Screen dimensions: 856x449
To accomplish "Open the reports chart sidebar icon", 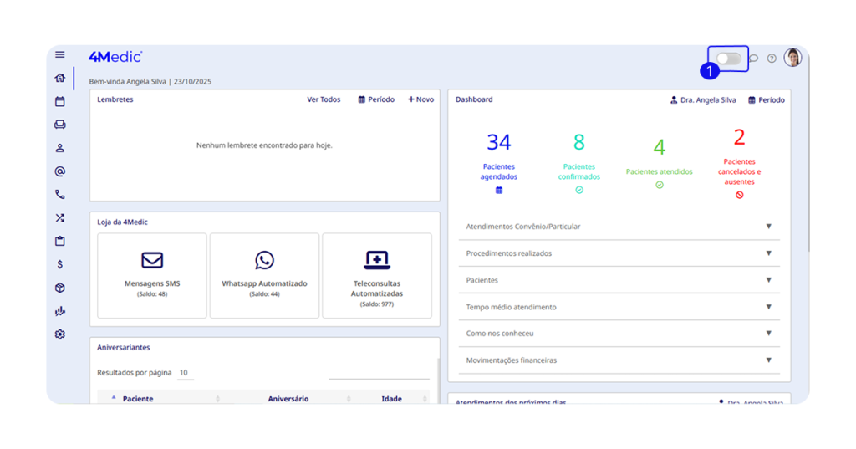I will (59, 311).
